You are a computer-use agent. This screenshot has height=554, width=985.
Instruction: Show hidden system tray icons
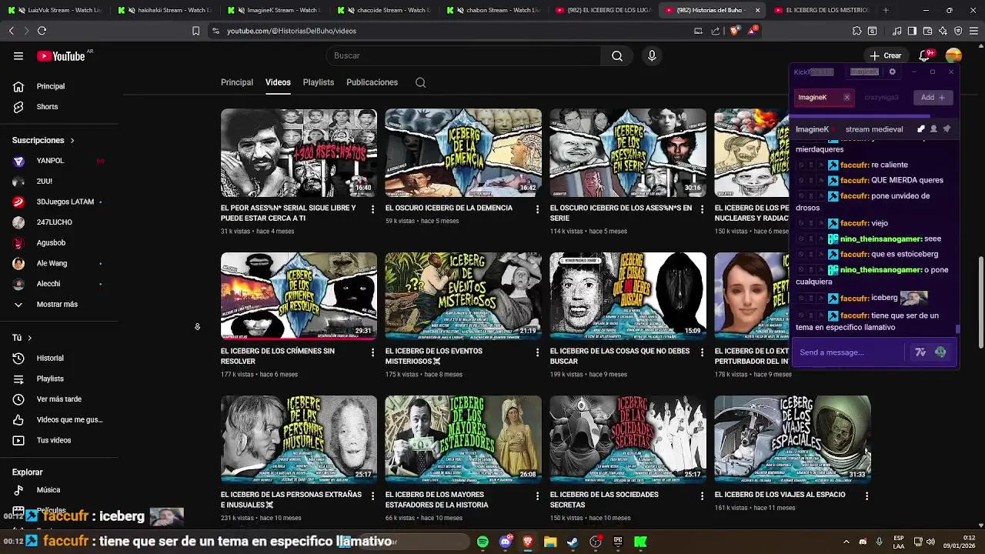pyautogui.click(x=846, y=542)
